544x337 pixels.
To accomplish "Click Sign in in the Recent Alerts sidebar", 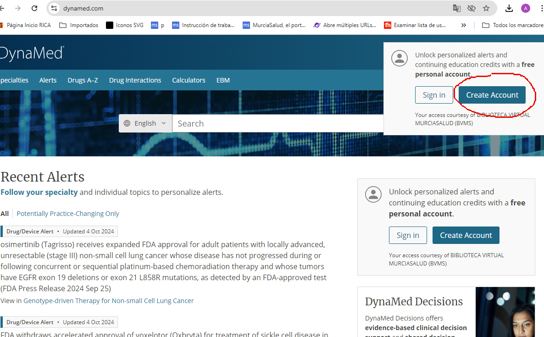I will (x=408, y=235).
